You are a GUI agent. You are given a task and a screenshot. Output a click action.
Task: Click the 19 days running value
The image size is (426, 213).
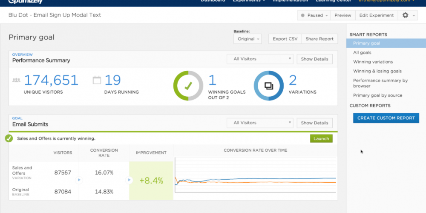[113, 81]
